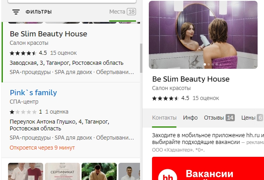Click the salon photo with mirror
Screen dimensions: 264x180
[203, 35]
